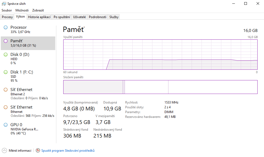Screen dimensions: 264x157
Task: Go to the Po spuštění tab
Action: point(62,17)
